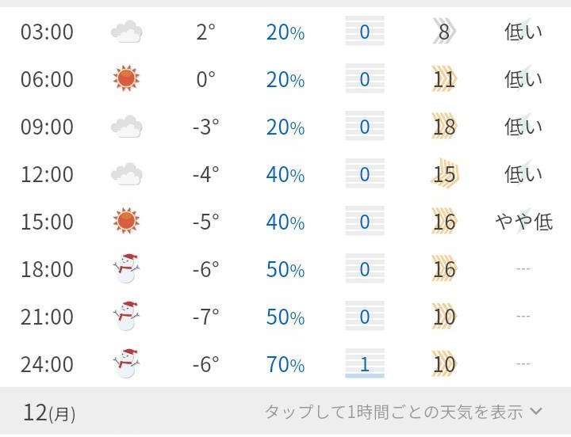Click the wind speed 8 arrow at 03:00
This screenshot has height=437, width=571.
pyautogui.click(x=444, y=32)
